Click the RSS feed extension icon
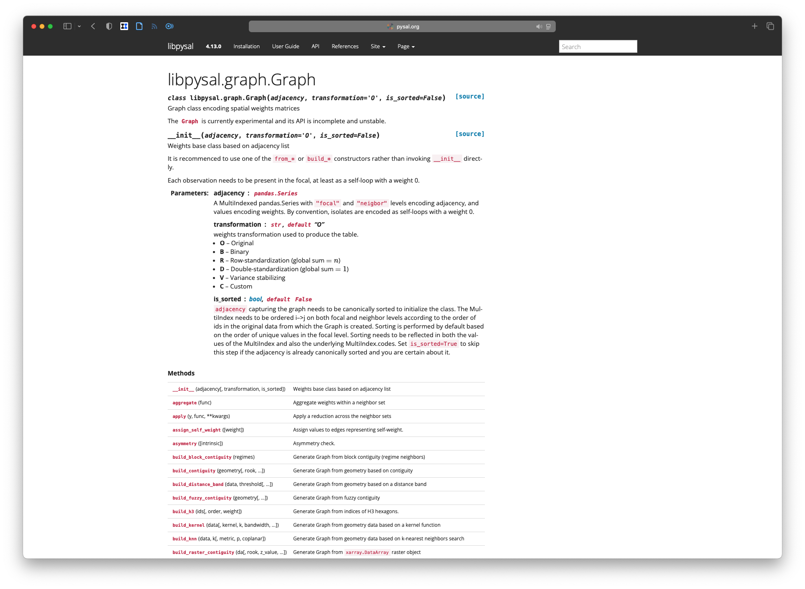 [154, 26]
